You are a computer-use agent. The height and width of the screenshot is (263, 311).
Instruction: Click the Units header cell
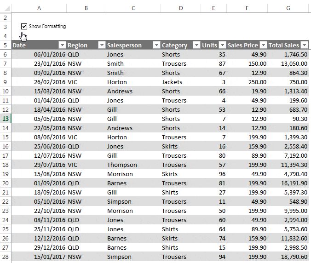tap(213, 45)
